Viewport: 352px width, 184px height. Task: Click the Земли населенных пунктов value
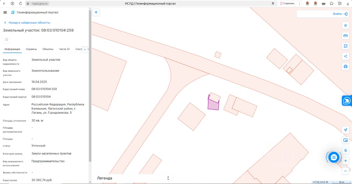51,154
